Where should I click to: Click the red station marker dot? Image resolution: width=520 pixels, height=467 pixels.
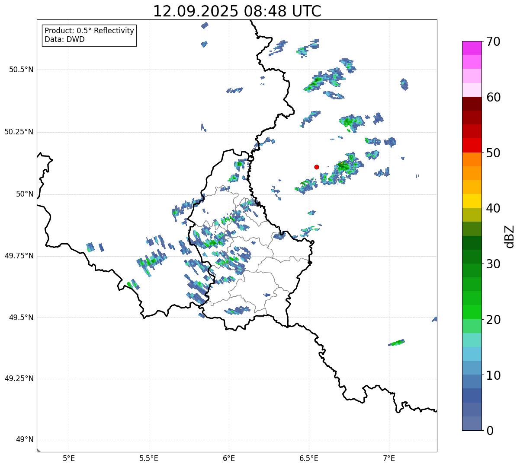click(317, 167)
